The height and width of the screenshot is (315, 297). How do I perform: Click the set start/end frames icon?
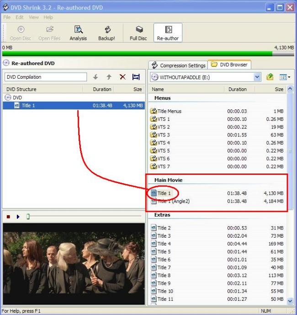(x=136, y=77)
